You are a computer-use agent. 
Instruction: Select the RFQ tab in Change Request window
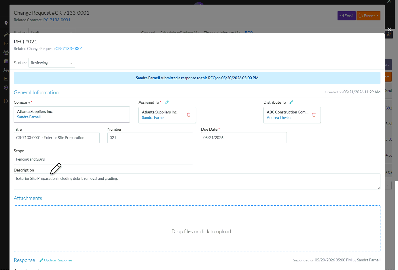coord(249,32)
